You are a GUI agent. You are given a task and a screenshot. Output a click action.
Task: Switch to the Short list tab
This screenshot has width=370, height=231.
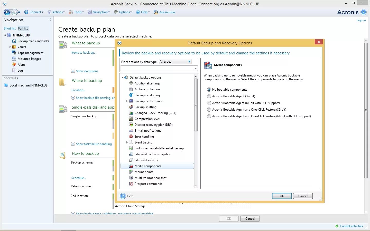pos(10,28)
